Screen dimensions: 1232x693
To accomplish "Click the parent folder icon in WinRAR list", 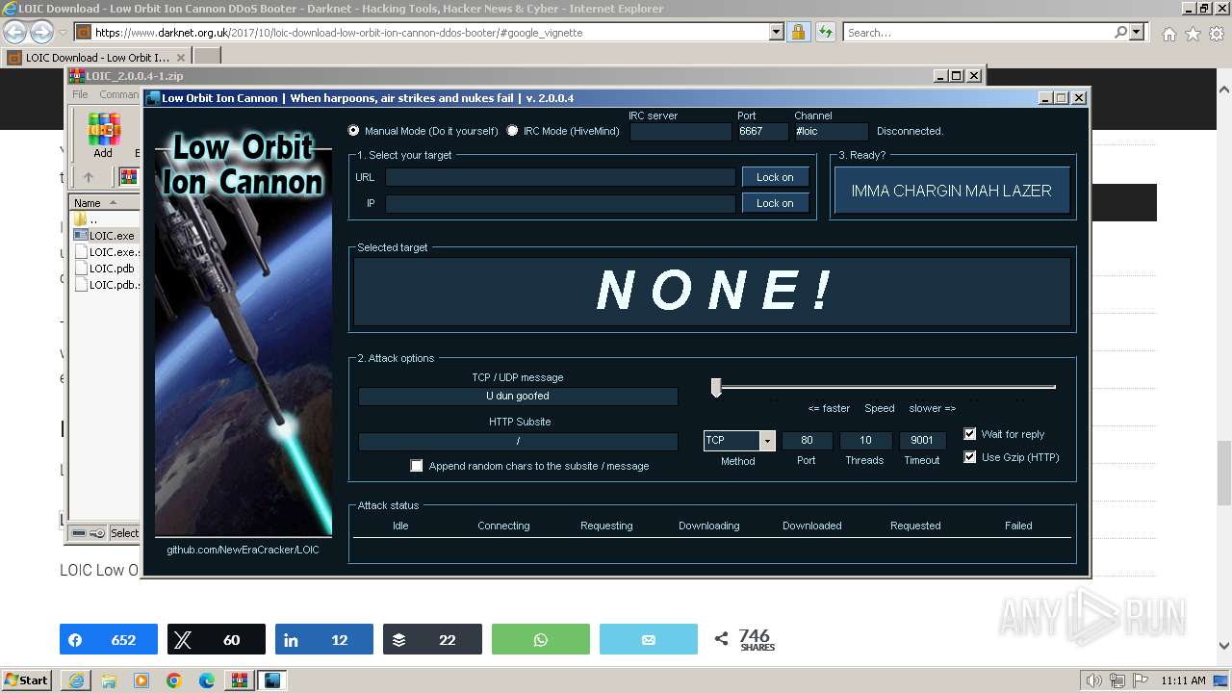I will [x=81, y=219].
